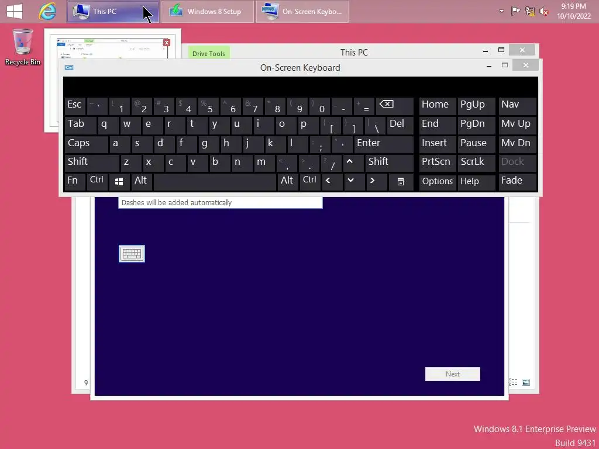Viewport: 599px width, 449px height.
Task: Tap the PgDn key
Action: pos(476,125)
